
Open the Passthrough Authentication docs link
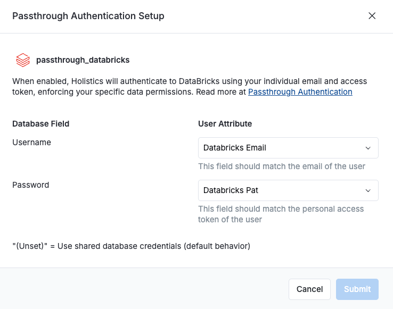(300, 92)
